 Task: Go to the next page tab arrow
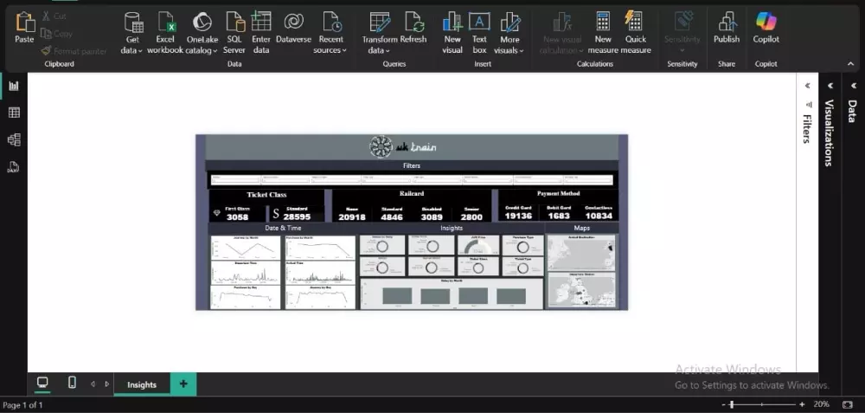(x=107, y=384)
